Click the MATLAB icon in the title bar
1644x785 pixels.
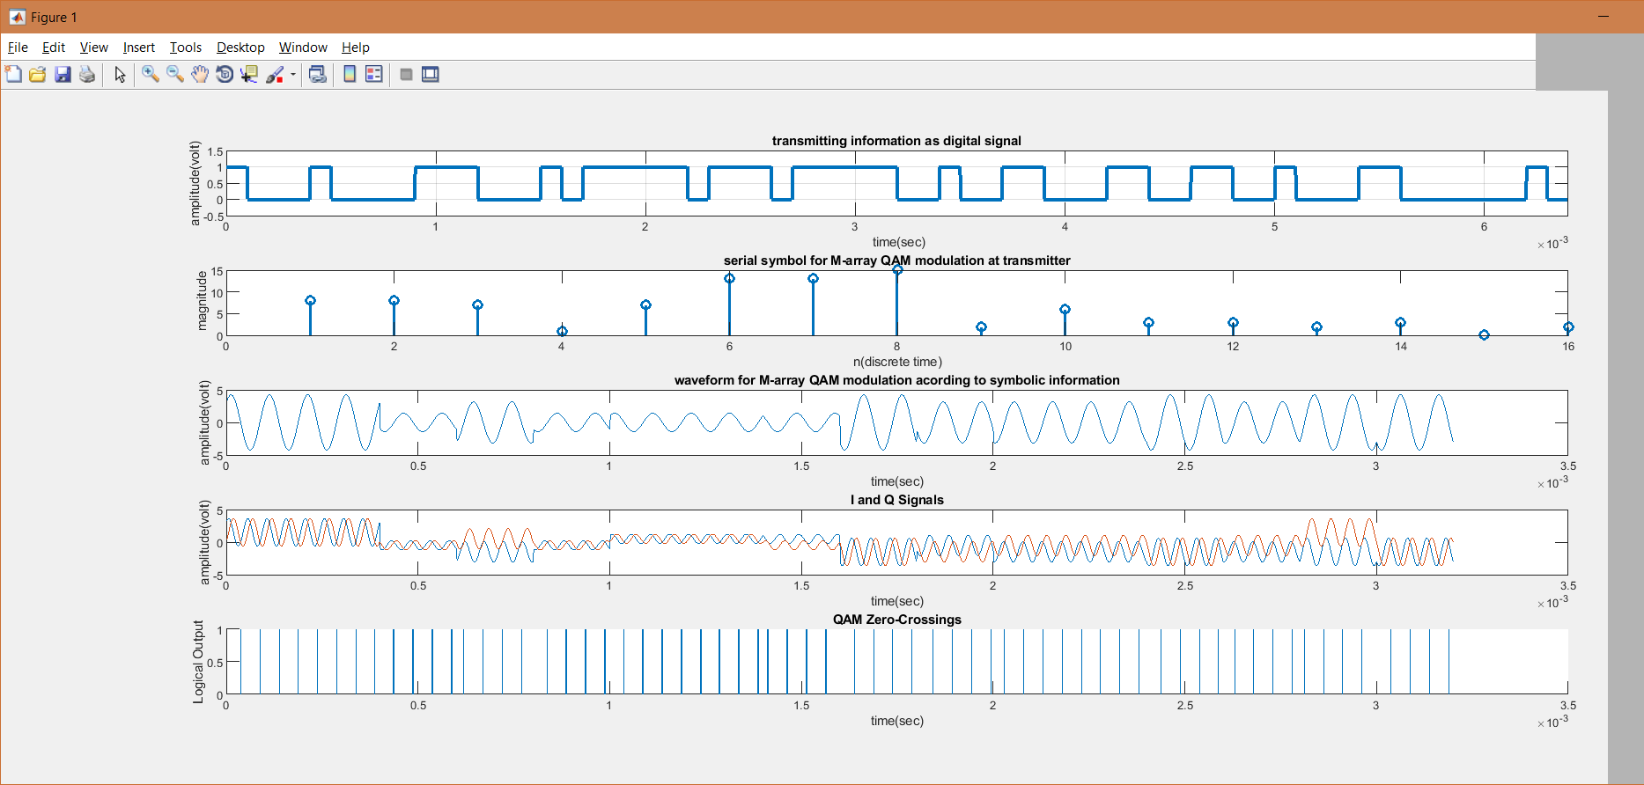tap(17, 17)
